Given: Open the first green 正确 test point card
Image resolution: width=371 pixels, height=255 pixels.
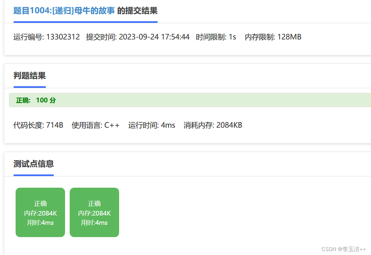Looking at the screenshot, I should (40, 212).
